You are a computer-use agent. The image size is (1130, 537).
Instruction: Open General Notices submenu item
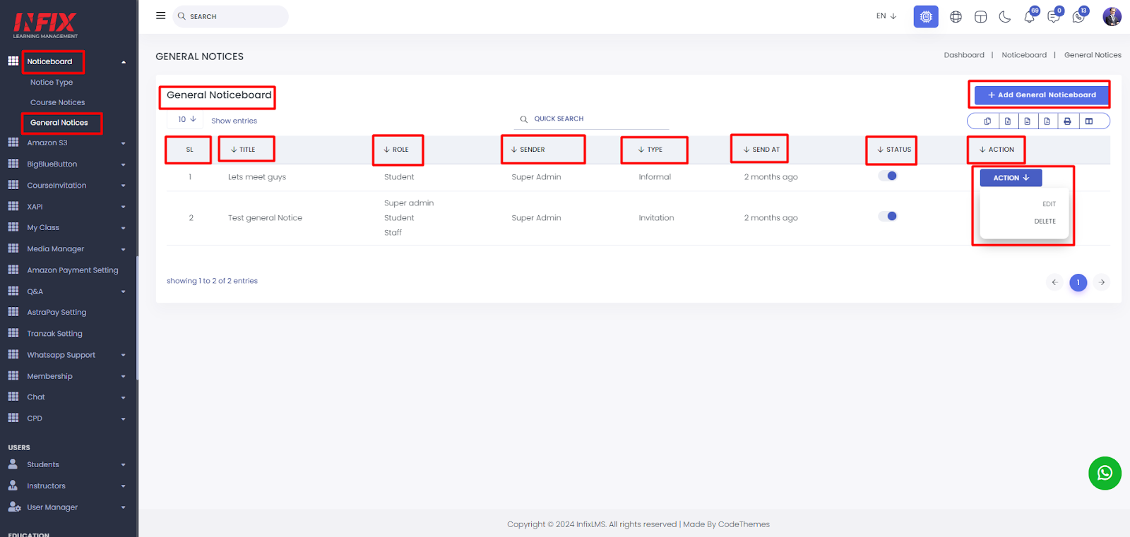pos(59,123)
